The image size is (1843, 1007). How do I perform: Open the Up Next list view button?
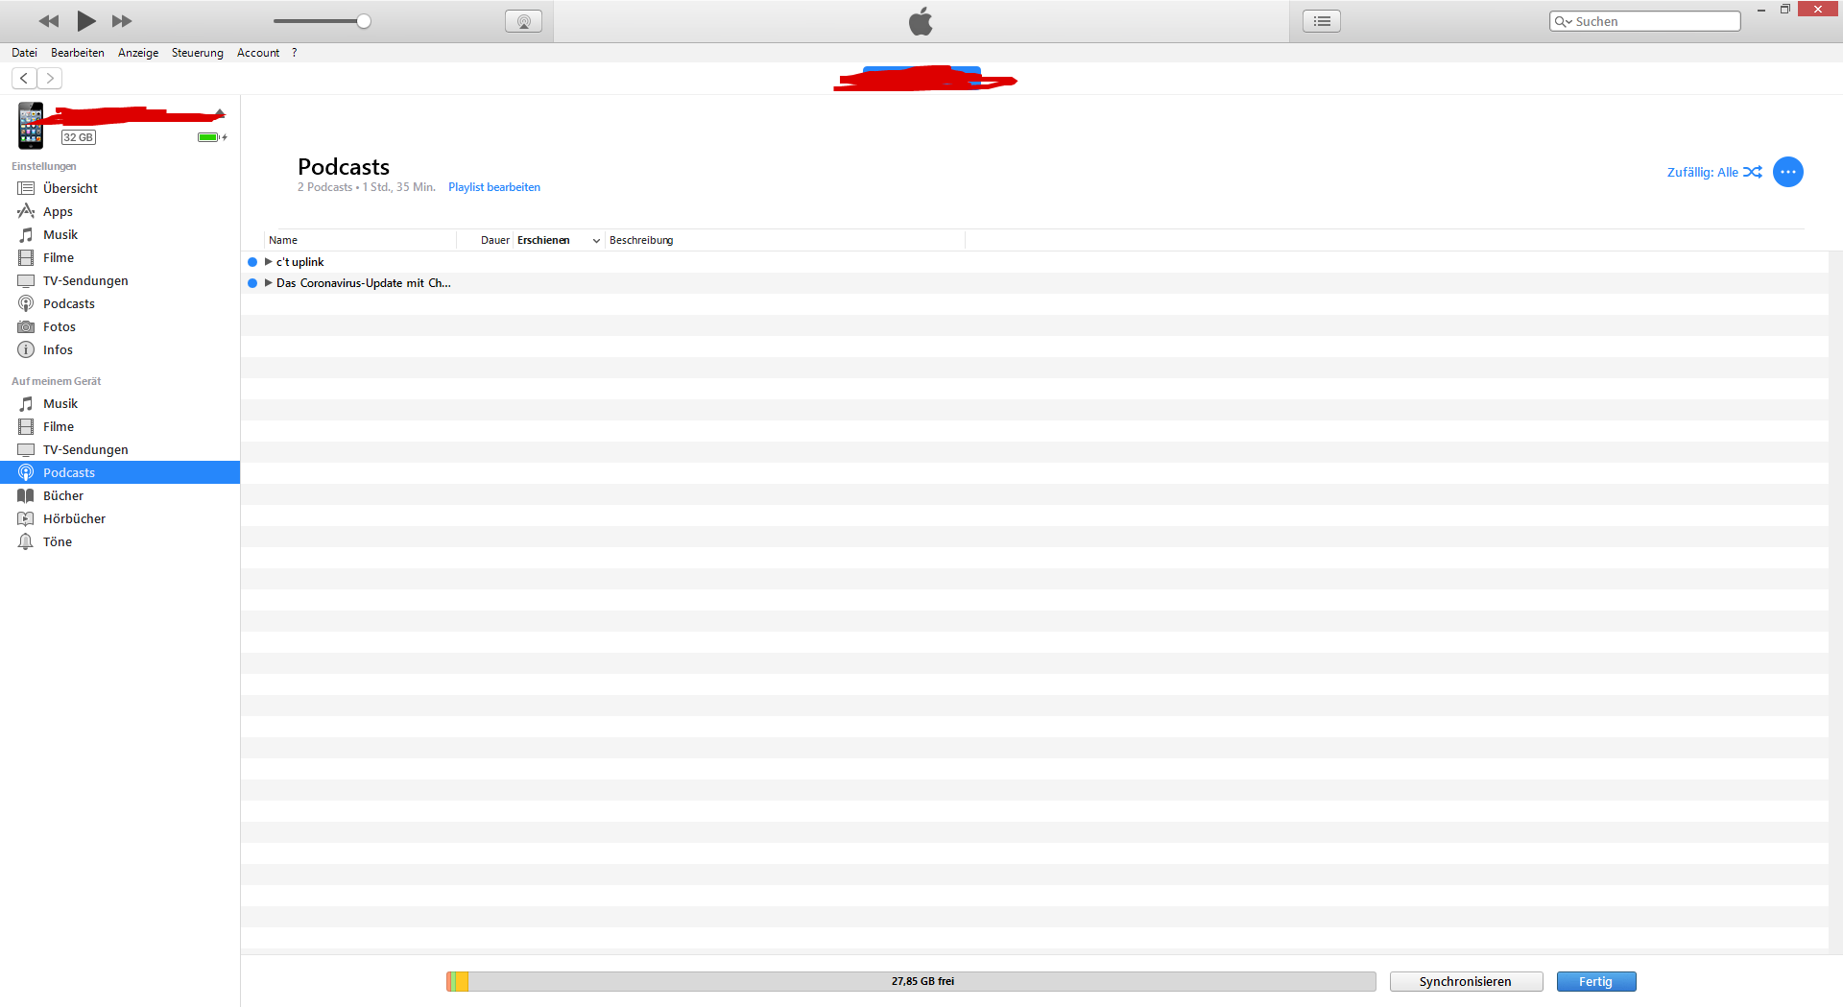(x=1322, y=21)
